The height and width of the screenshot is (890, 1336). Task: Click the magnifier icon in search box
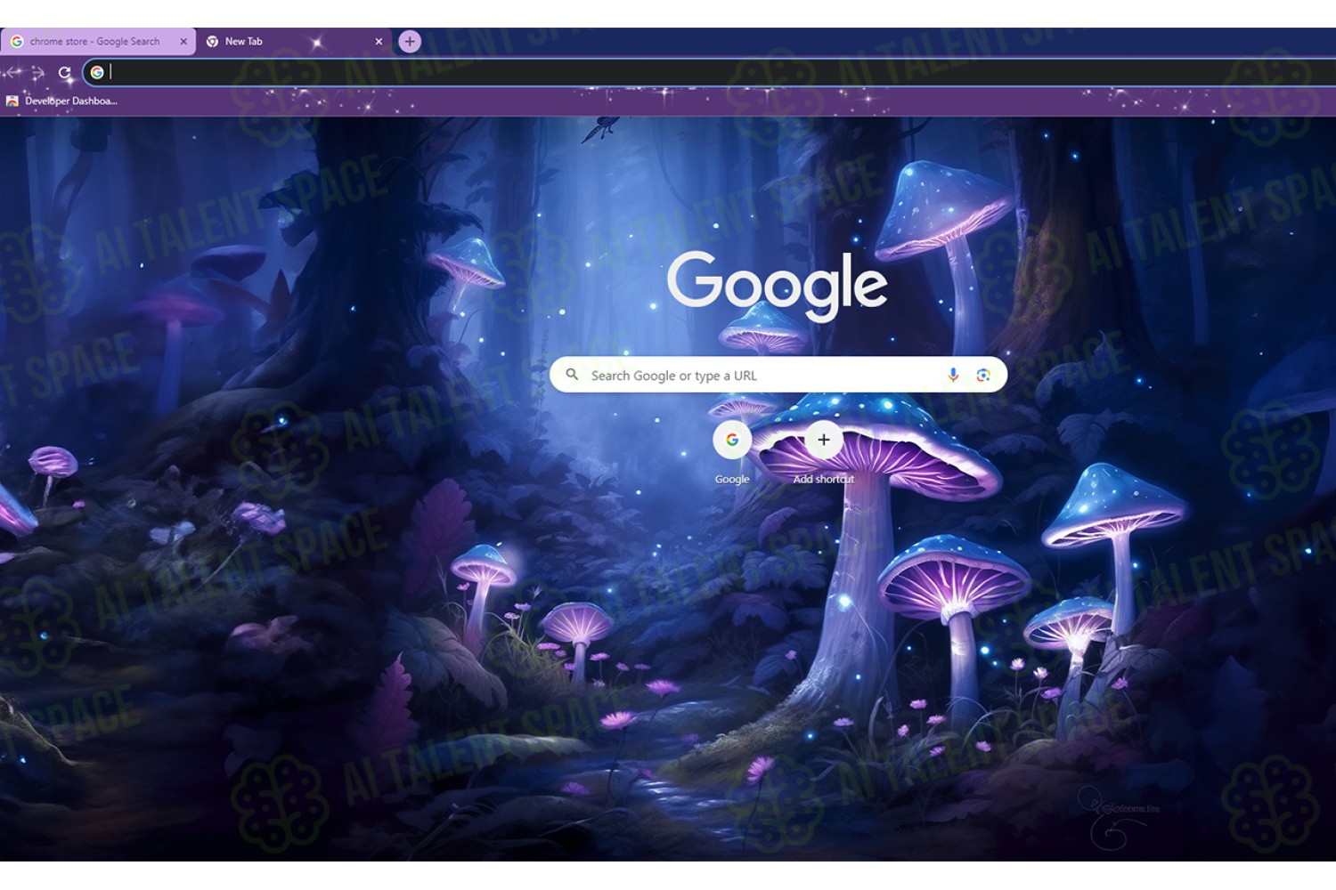[x=572, y=375]
